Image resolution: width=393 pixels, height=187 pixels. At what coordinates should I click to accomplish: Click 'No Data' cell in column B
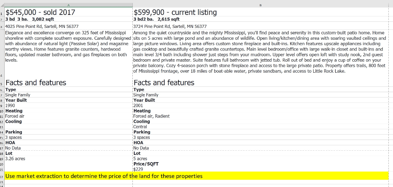(261, 148)
